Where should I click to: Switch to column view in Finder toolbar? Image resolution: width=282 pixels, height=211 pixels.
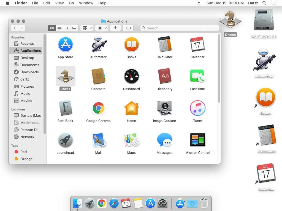(67, 28)
